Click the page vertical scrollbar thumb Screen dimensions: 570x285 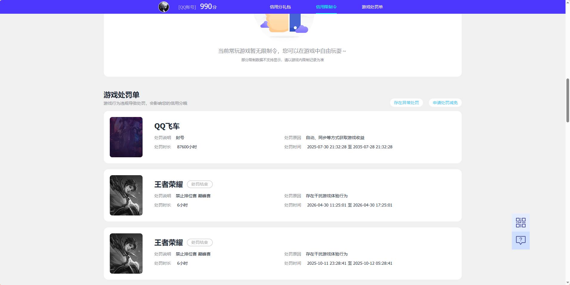568,100
